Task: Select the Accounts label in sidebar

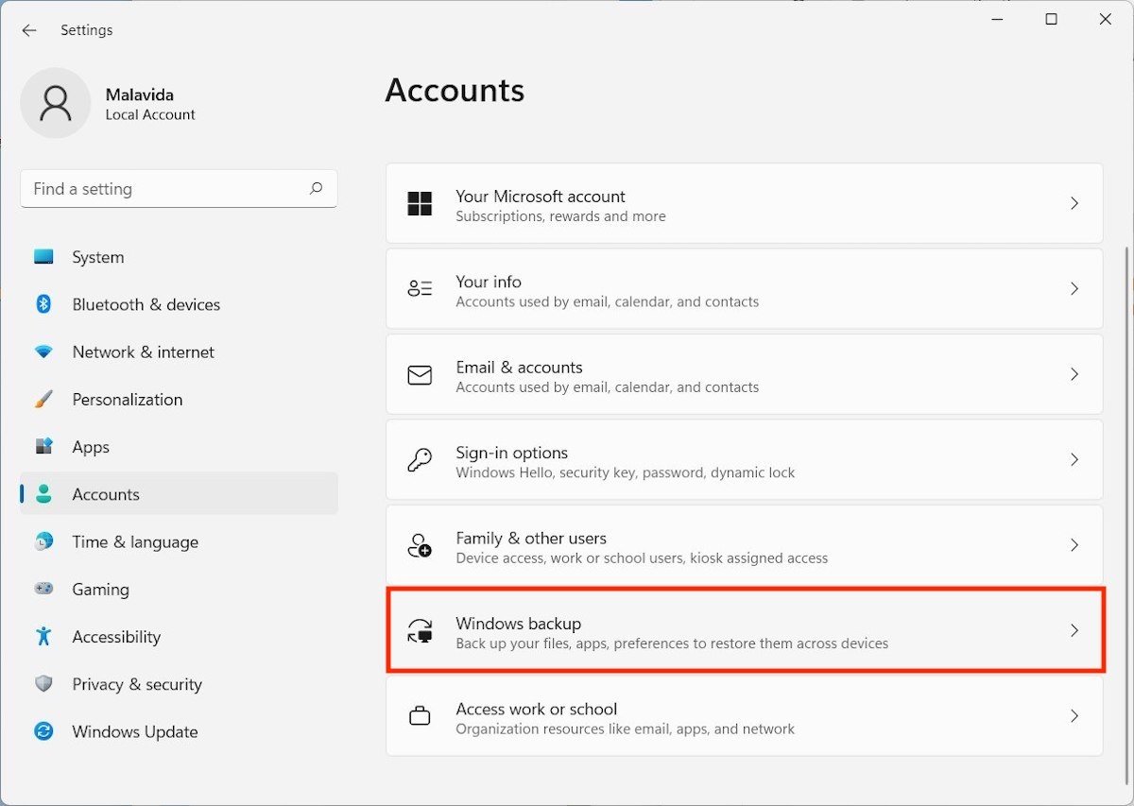Action: pyautogui.click(x=106, y=494)
